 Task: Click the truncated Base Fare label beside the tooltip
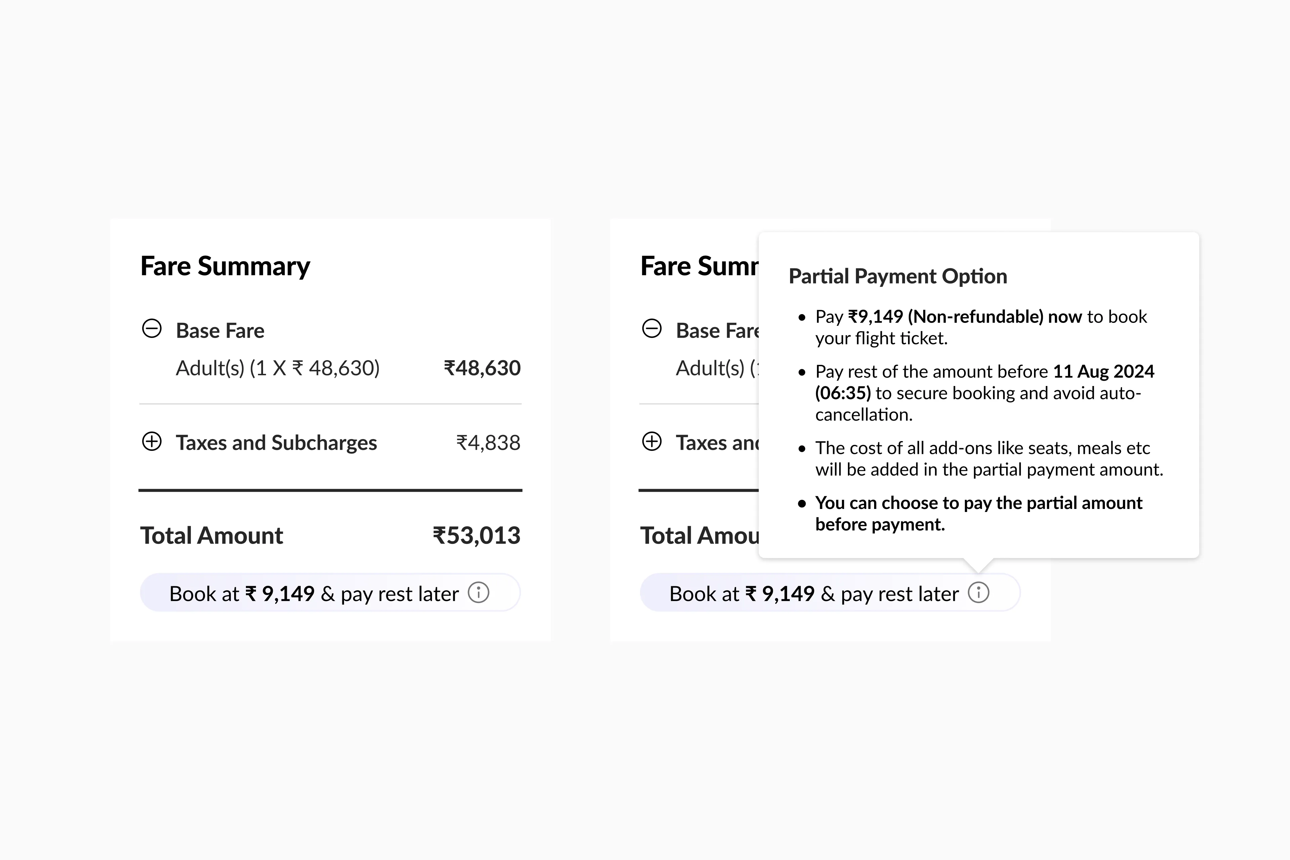[717, 331]
